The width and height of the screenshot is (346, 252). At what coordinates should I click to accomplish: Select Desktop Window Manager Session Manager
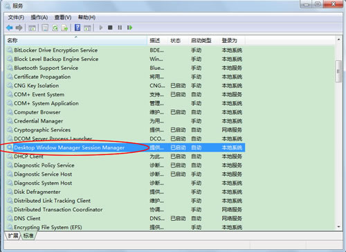(x=125, y=147)
